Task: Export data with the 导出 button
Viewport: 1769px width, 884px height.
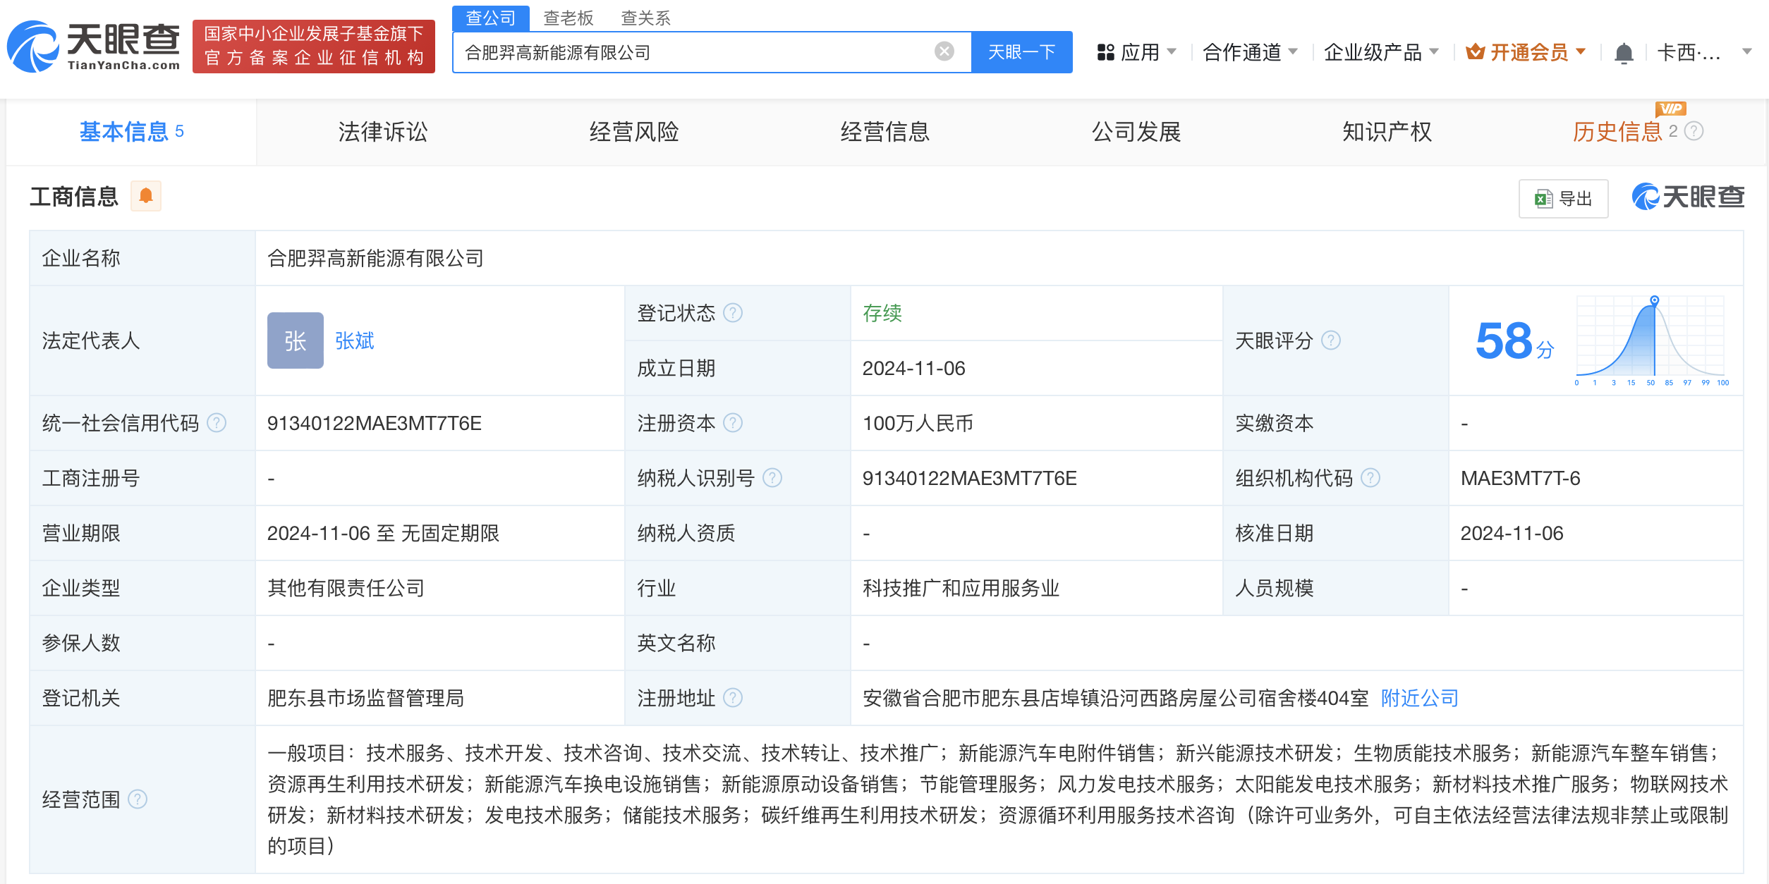Action: tap(1563, 199)
